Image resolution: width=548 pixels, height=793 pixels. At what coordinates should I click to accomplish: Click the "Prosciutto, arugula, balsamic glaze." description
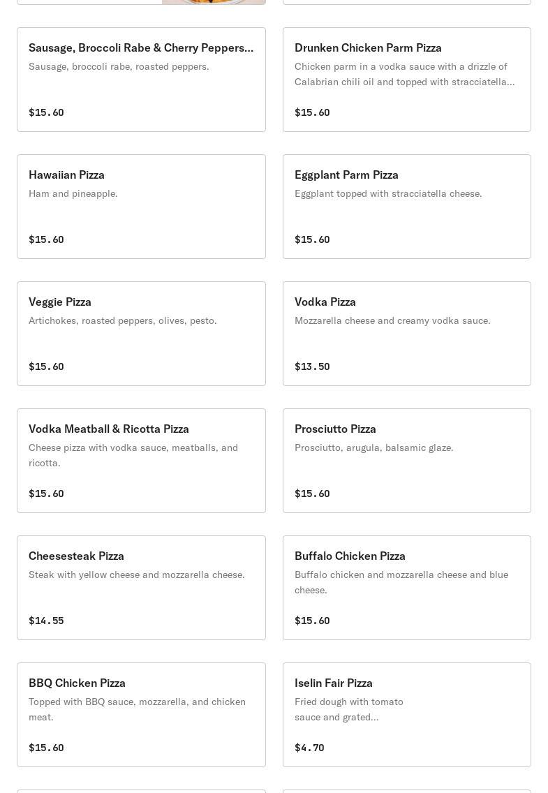(x=373, y=447)
